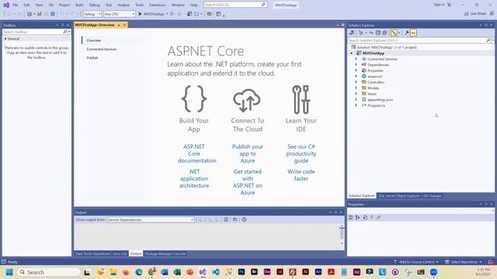Click the Live Share icon
Image resolution: width=497 pixels, height=279 pixels.
coord(466,14)
